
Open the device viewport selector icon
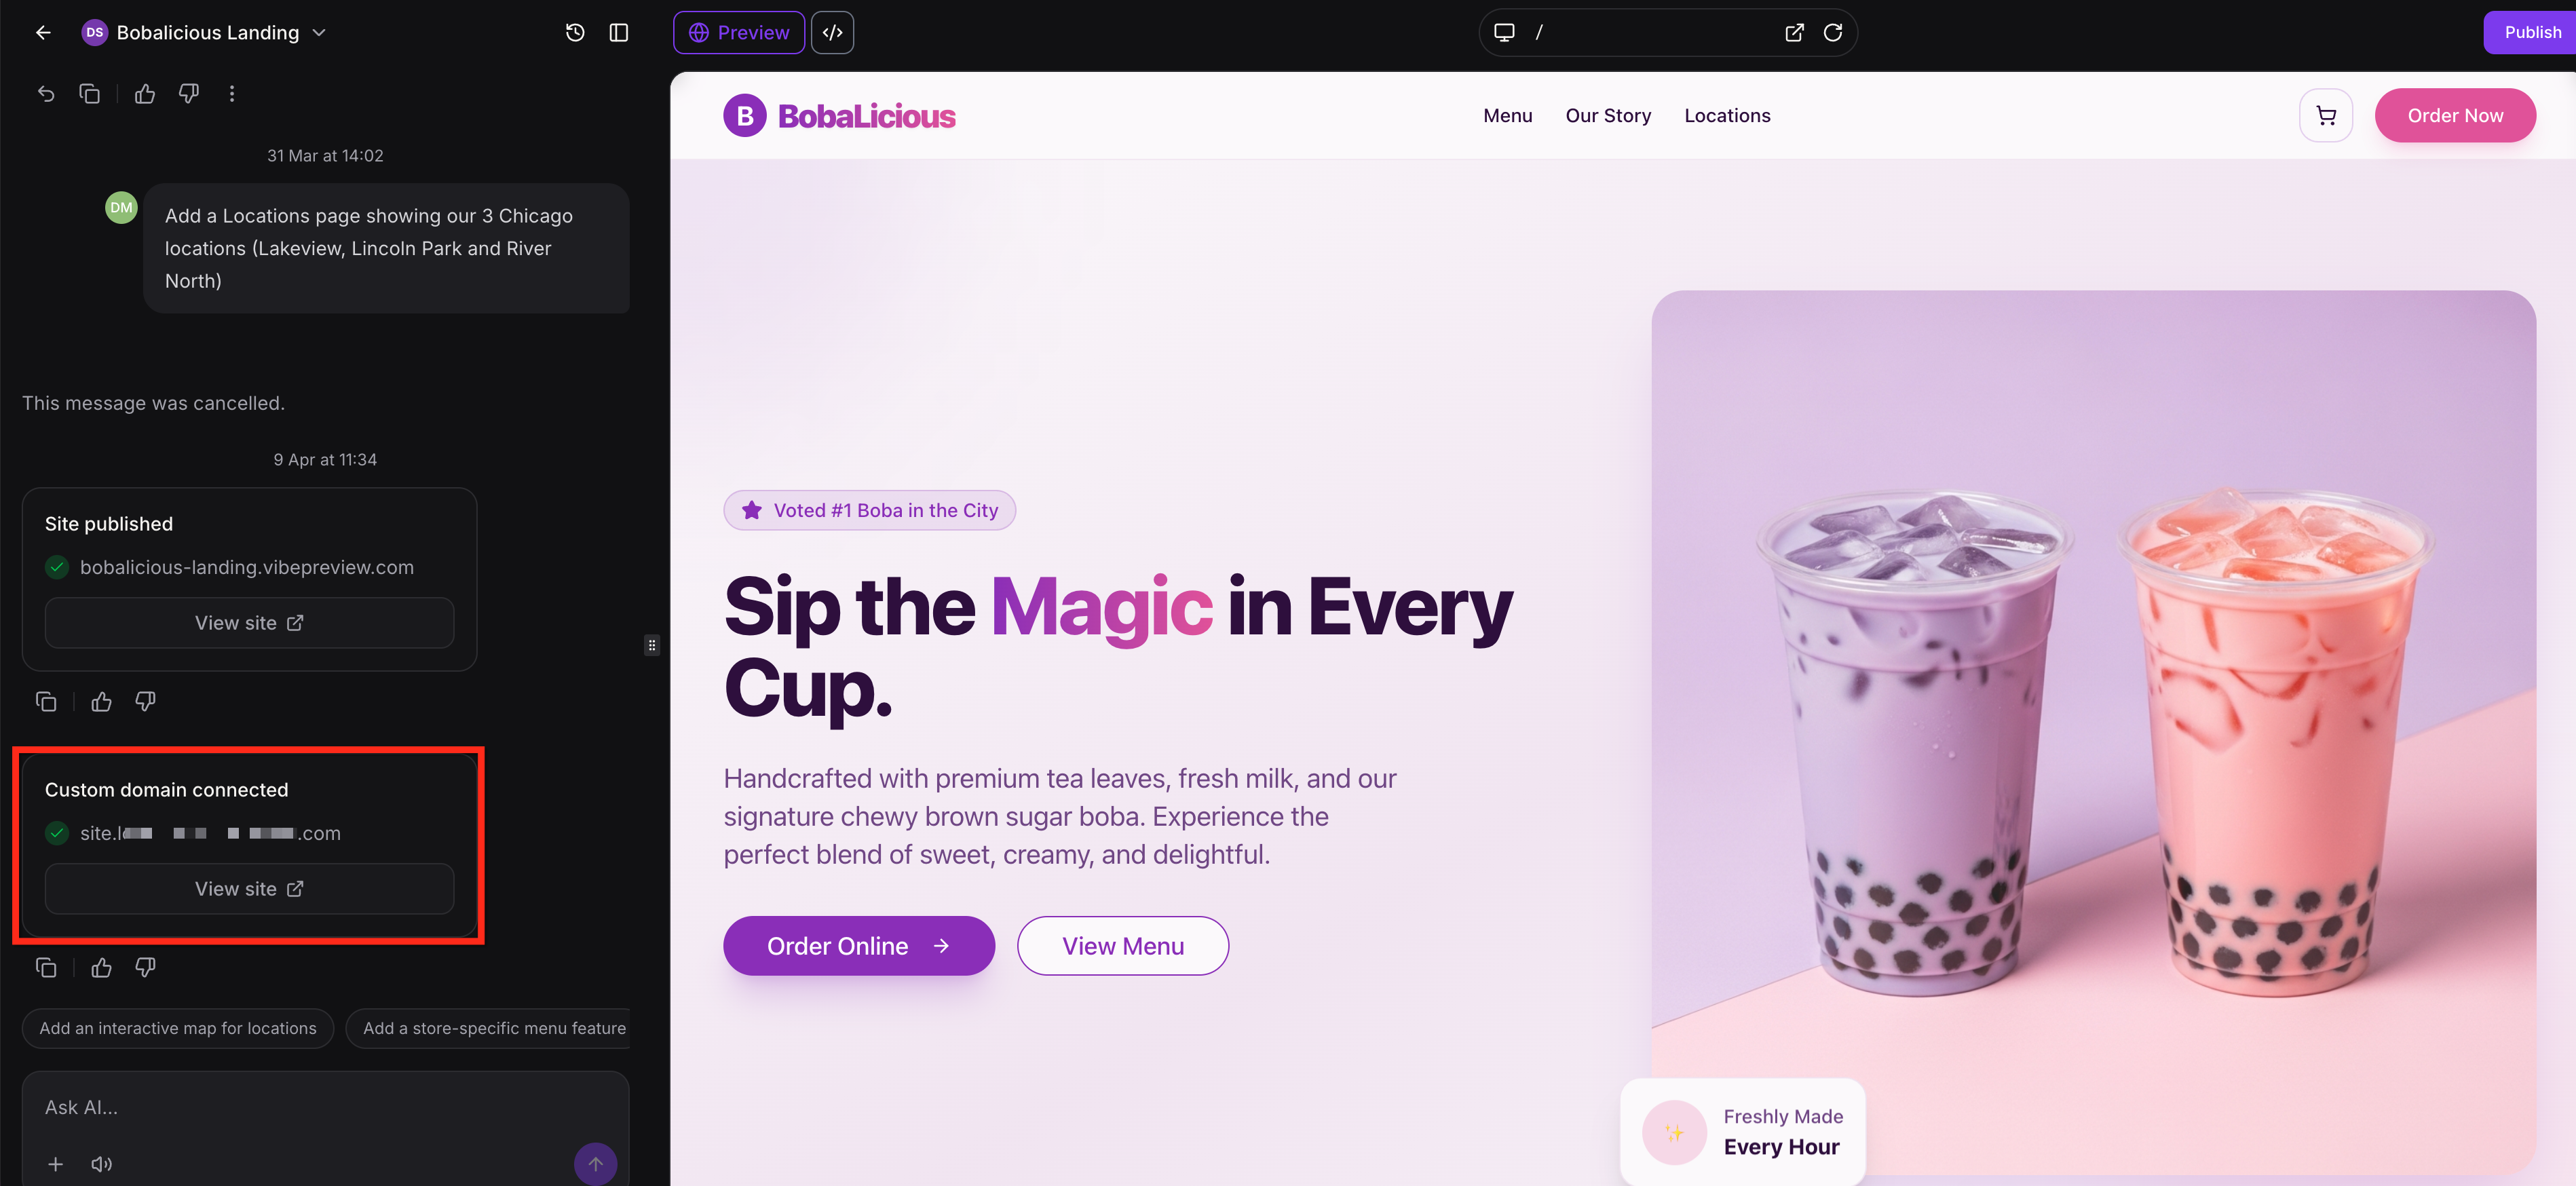[1504, 33]
